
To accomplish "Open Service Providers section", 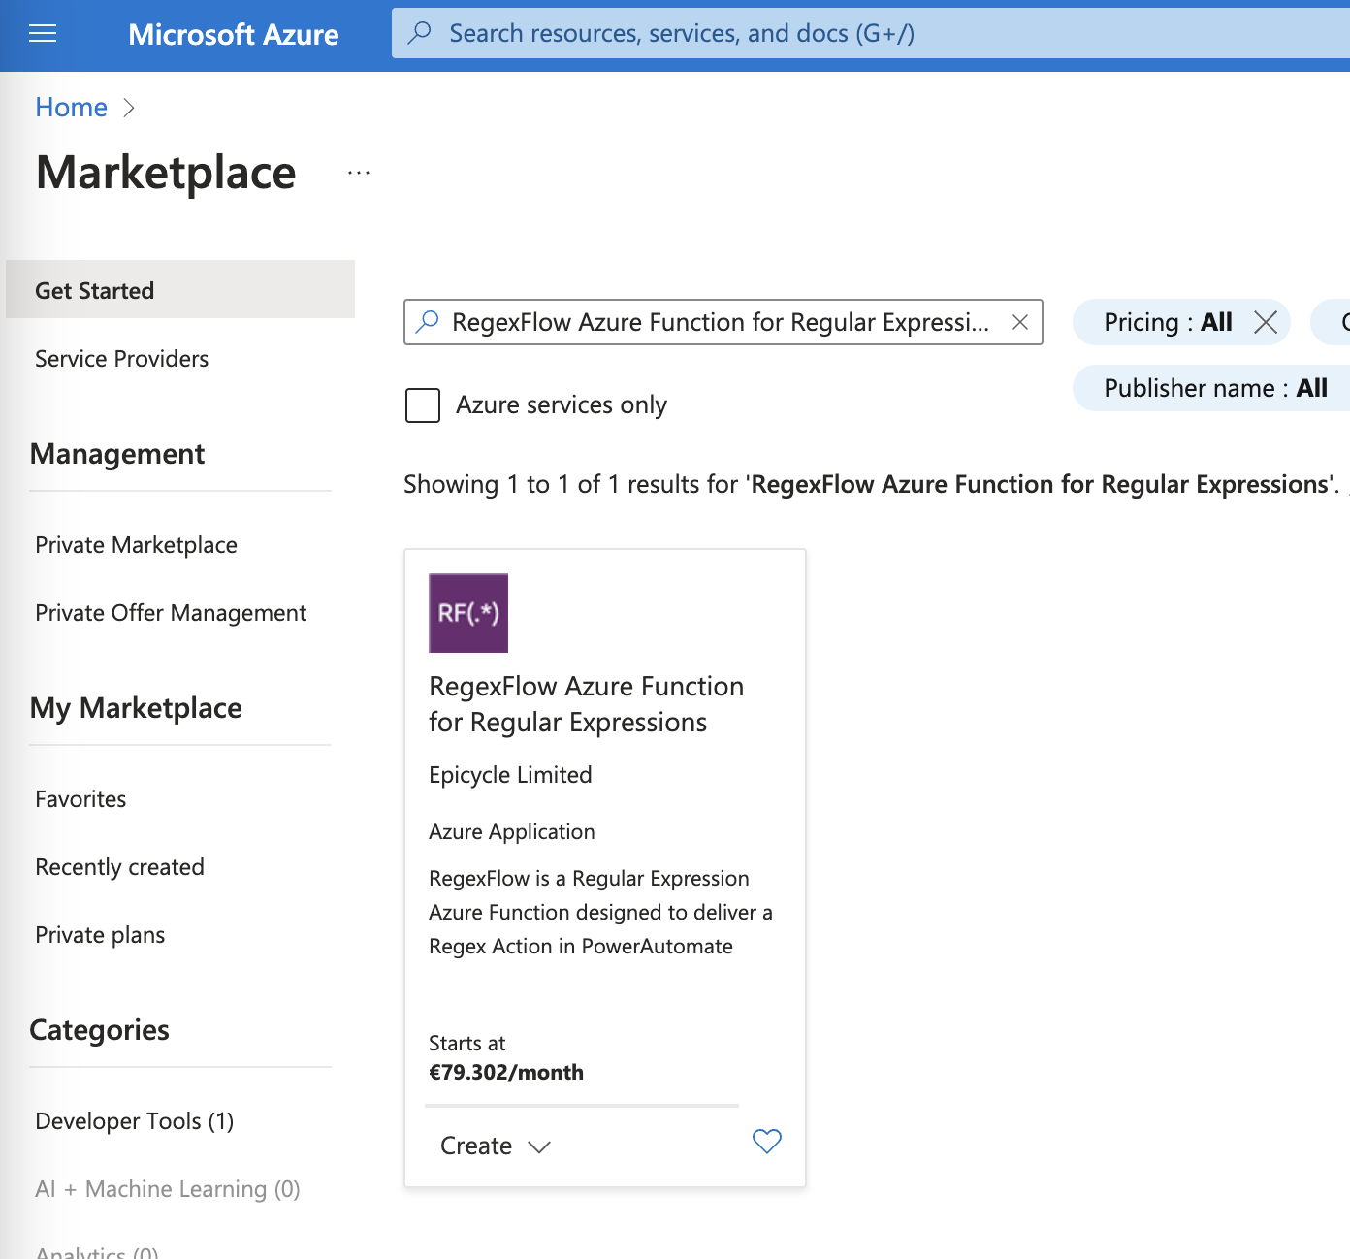I will point(122,359).
